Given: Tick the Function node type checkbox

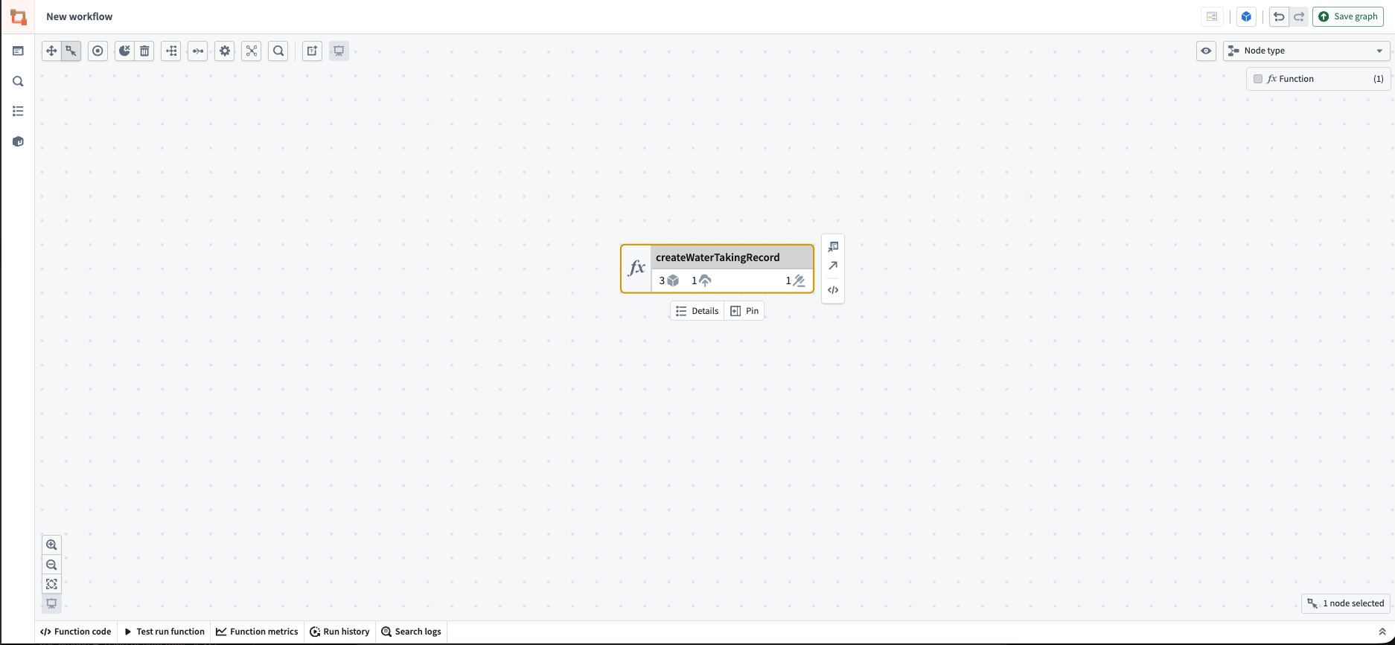Looking at the screenshot, I should point(1258,79).
